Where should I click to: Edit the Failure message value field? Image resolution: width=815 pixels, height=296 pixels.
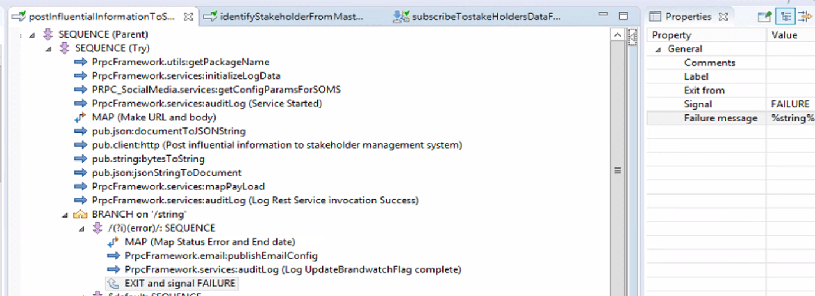(x=791, y=118)
